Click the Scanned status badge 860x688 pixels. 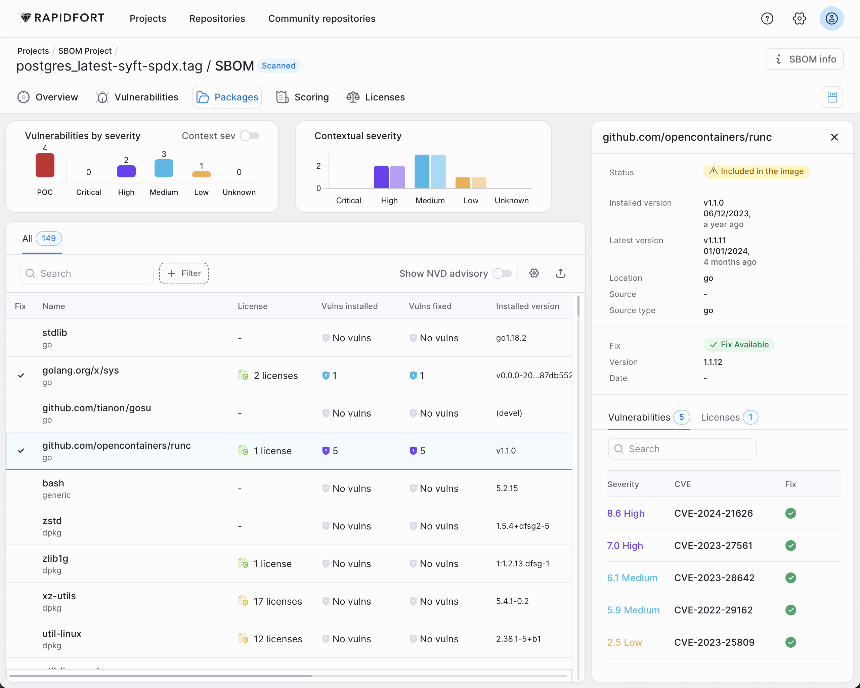[278, 66]
